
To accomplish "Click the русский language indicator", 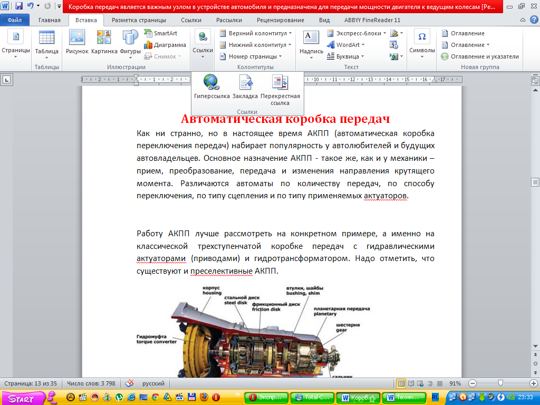I will (x=153, y=383).
